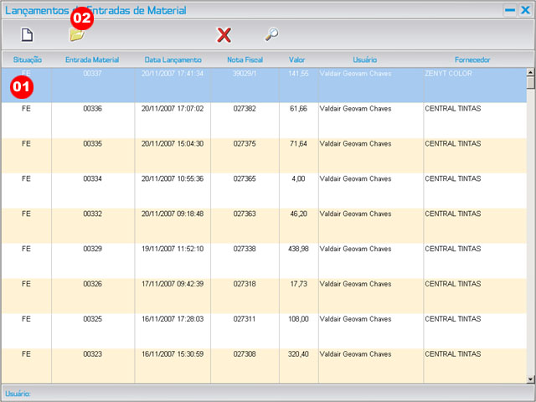
Task: Sort by Valor column header
Action: pyautogui.click(x=297, y=59)
